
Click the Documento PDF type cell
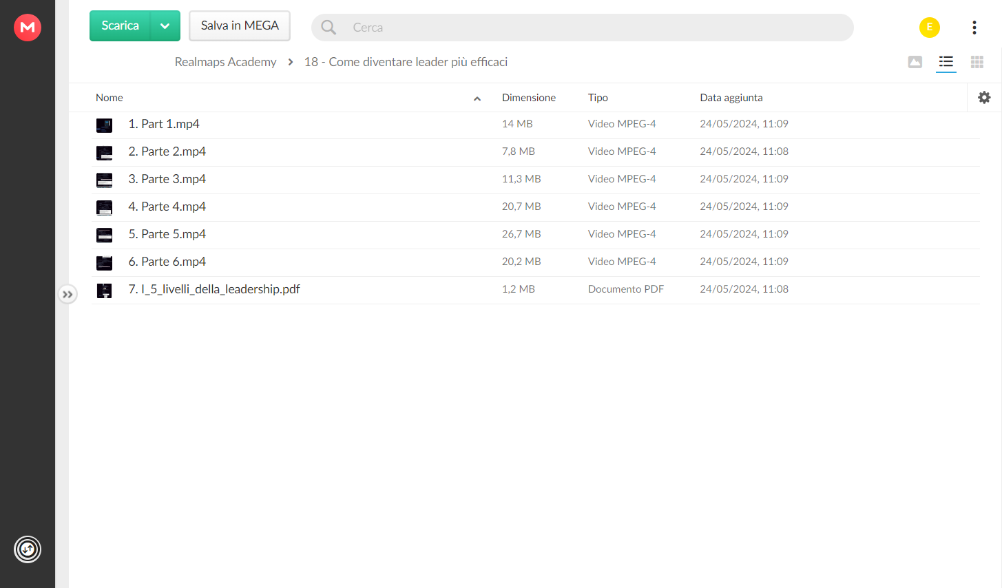pos(626,289)
